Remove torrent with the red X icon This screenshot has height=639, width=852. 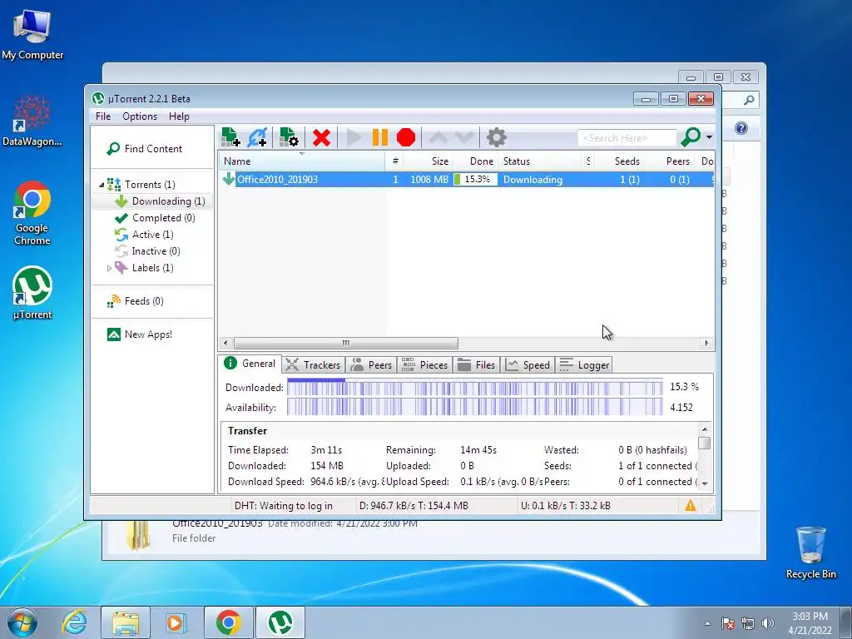pyautogui.click(x=322, y=137)
